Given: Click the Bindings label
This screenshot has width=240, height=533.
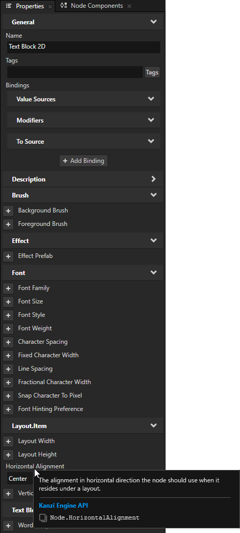Looking at the screenshot, I should (x=18, y=85).
